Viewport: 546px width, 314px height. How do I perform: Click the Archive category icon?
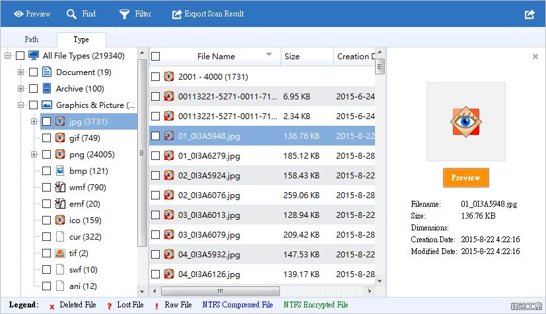47,88
